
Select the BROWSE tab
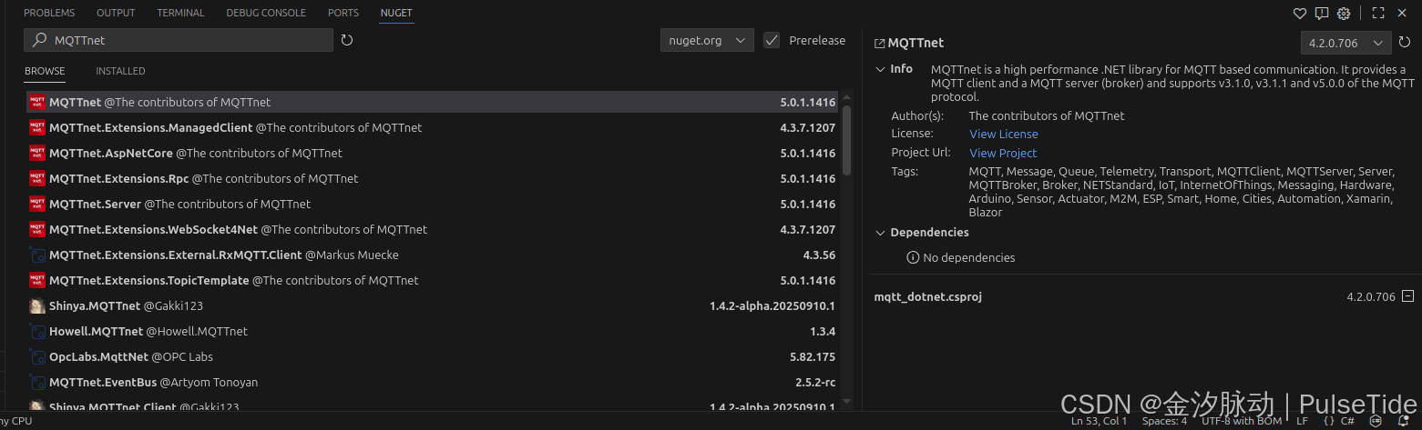(45, 71)
